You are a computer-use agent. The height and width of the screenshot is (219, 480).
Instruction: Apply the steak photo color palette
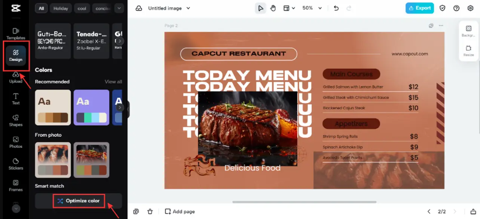pos(91,160)
